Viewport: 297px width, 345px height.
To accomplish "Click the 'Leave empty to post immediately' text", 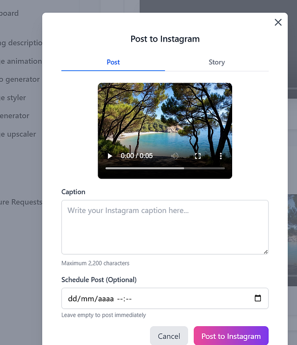I will [103, 315].
